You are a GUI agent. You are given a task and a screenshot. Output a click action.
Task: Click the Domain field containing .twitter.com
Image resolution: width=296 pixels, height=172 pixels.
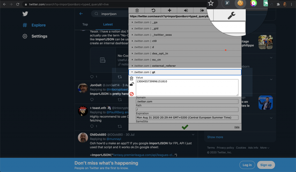pyautogui.click(x=187, y=102)
